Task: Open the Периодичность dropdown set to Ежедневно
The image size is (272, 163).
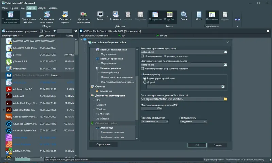Action: point(193,121)
